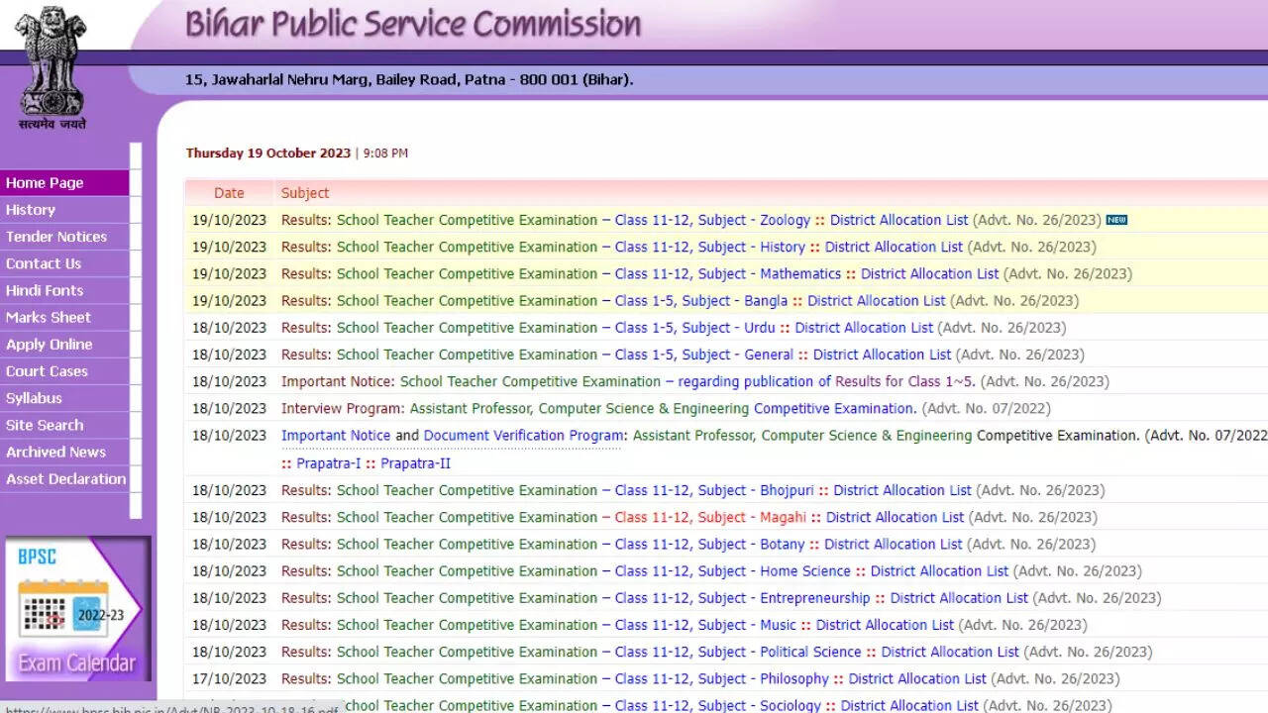Open the red Class 11-12 Magahi link
1268x713 pixels.
[x=710, y=517]
